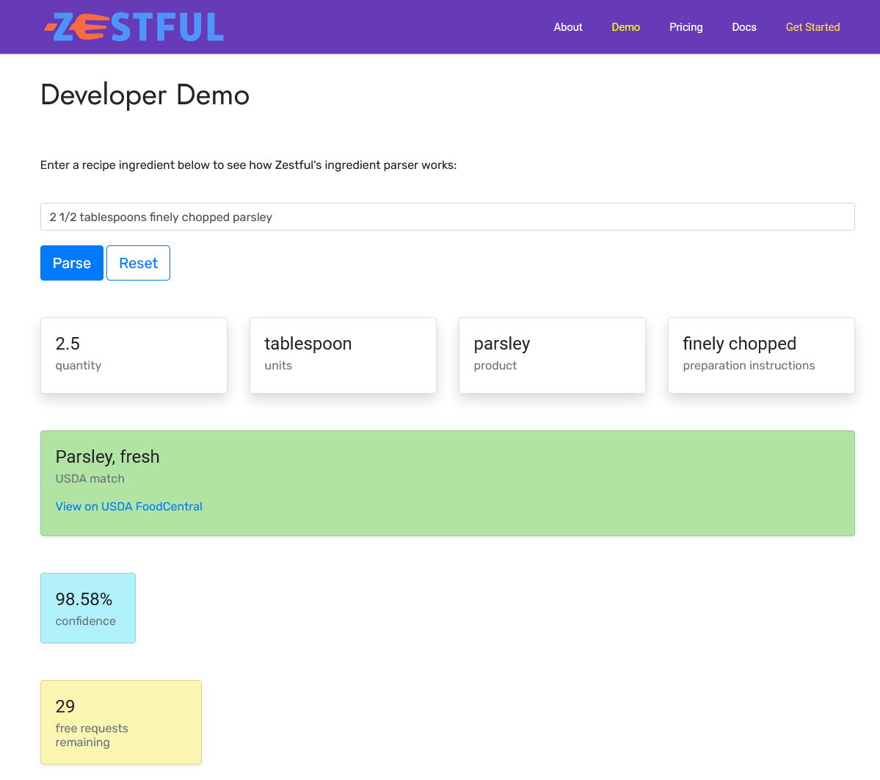This screenshot has width=880, height=780.
Task: Click the Reset button
Action: 138,263
